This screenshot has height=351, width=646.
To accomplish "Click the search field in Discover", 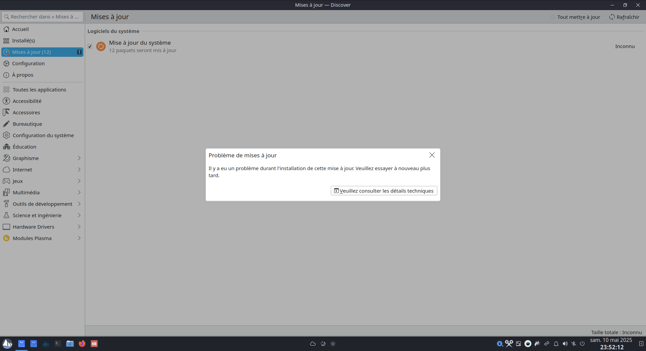I will [x=43, y=17].
